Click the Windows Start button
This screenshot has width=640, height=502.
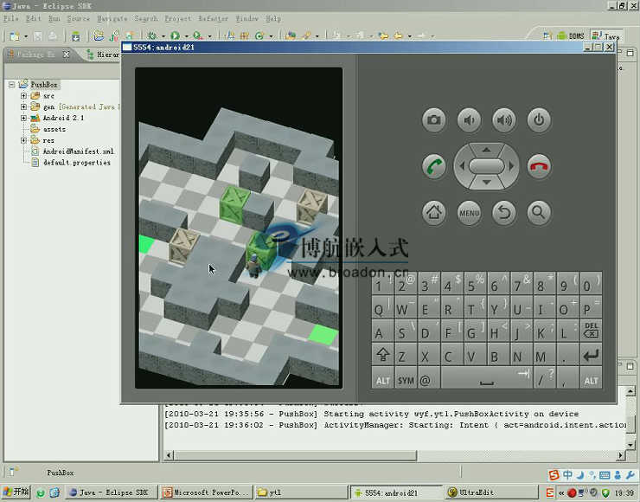coord(16,492)
